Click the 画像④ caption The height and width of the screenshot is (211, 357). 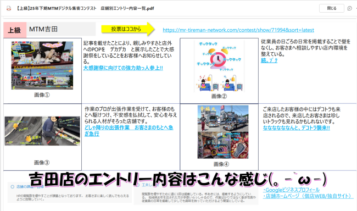(x=221, y=164)
